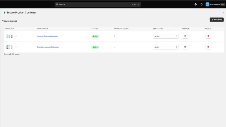Click the SET STATUS column header
The width and height of the screenshot is (226, 127).
coord(158,29)
